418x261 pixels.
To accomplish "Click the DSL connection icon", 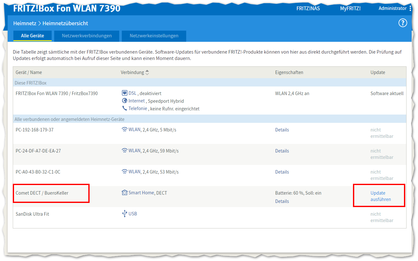I will [125, 93].
